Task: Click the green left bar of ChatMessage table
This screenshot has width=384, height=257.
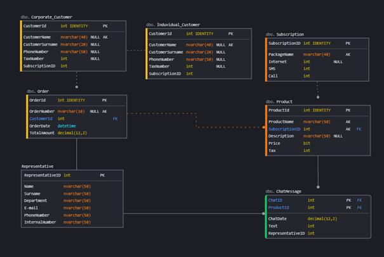Action: [265, 216]
